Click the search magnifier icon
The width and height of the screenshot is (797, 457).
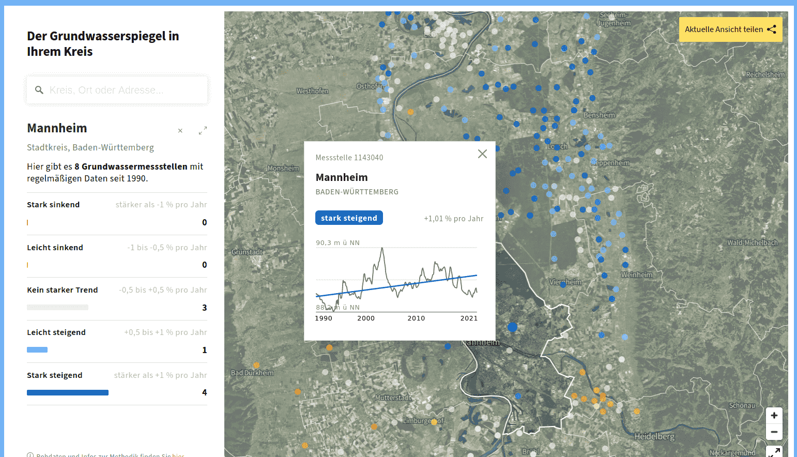tap(39, 90)
